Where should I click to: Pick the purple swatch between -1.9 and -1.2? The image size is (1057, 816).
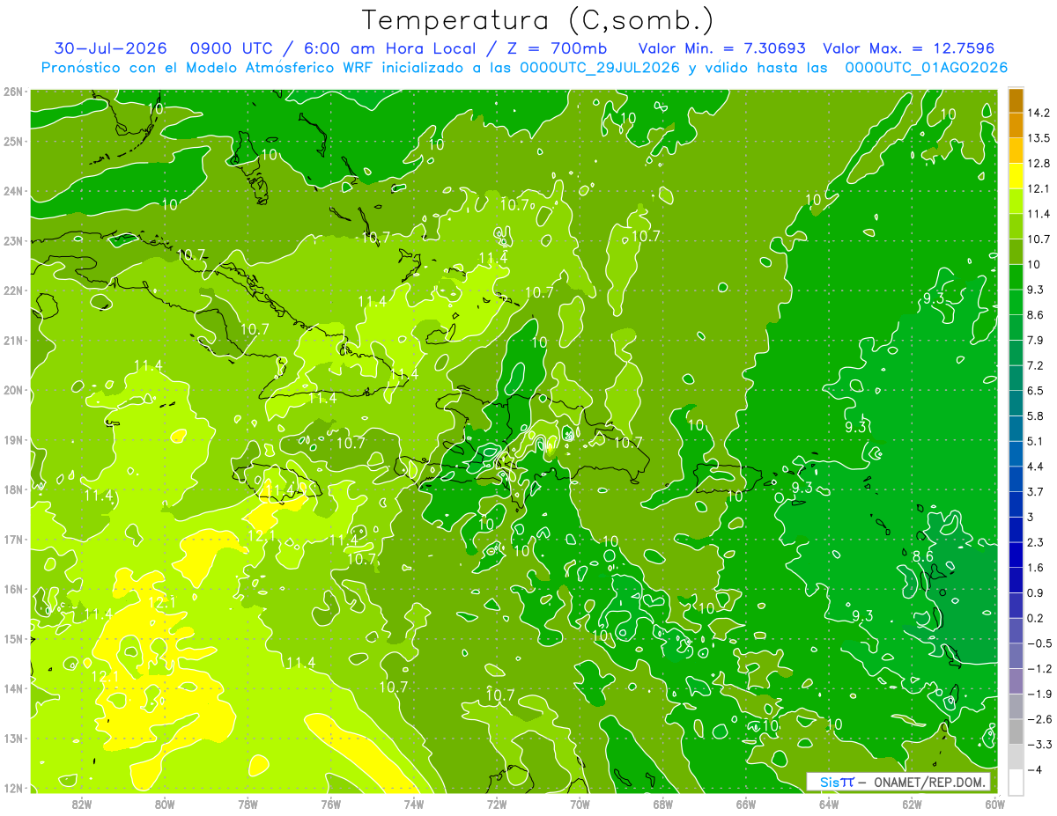1016,680
